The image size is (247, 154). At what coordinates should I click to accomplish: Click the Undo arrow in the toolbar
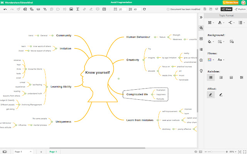[5, 9]
